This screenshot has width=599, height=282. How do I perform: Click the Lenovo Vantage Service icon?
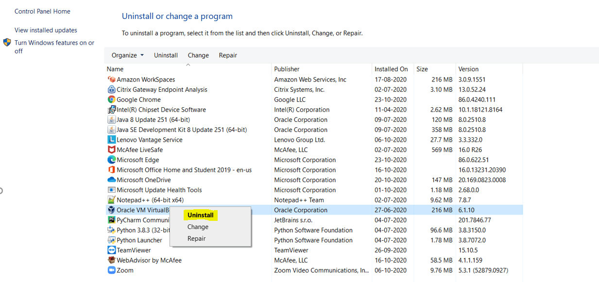pos(111,140)
